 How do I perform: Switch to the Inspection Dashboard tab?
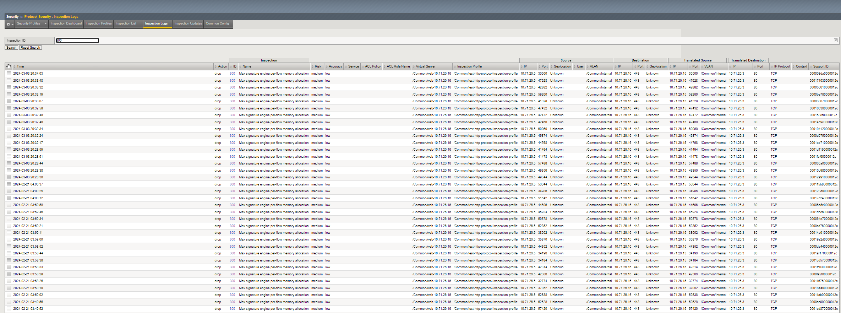[66, 24]
